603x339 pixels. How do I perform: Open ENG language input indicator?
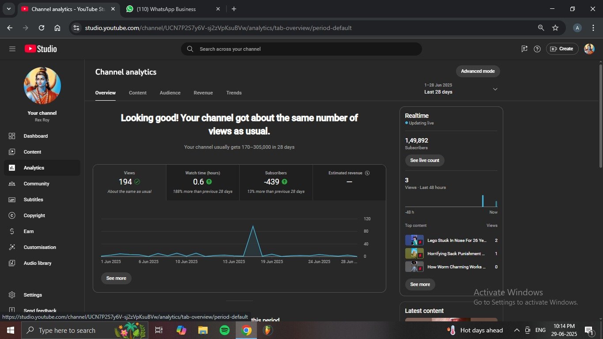click(540, 330)
